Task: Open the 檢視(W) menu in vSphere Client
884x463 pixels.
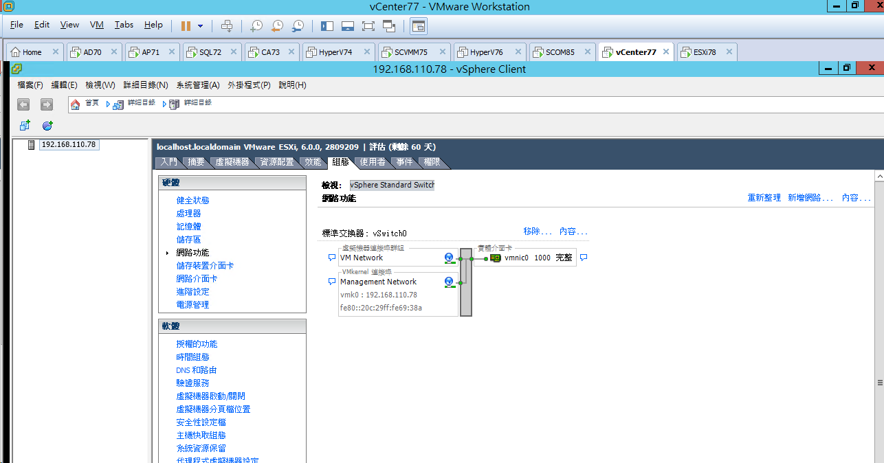Action: click(x=100, y=85)
